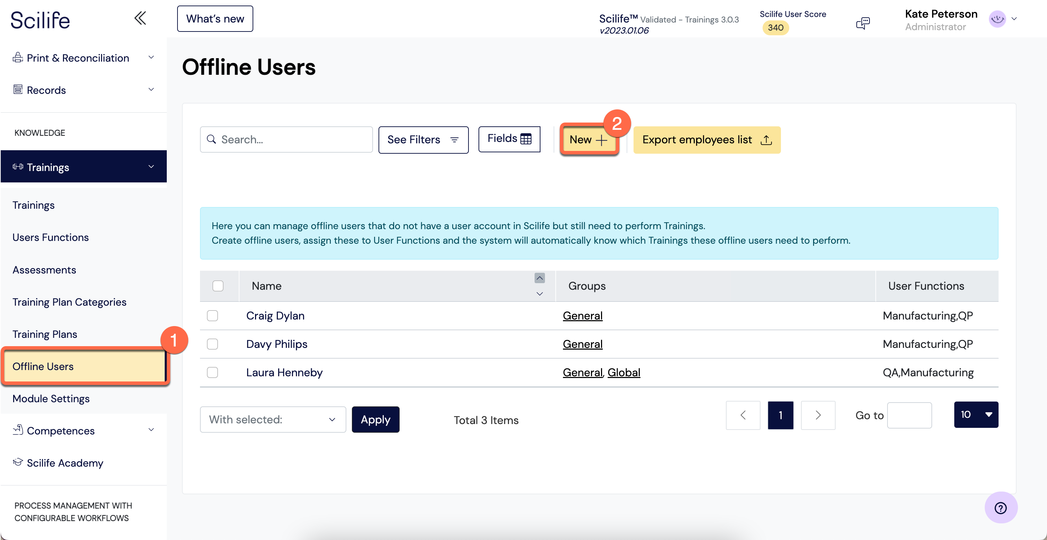Click the purple help question mark icon

click(1000, 507)
